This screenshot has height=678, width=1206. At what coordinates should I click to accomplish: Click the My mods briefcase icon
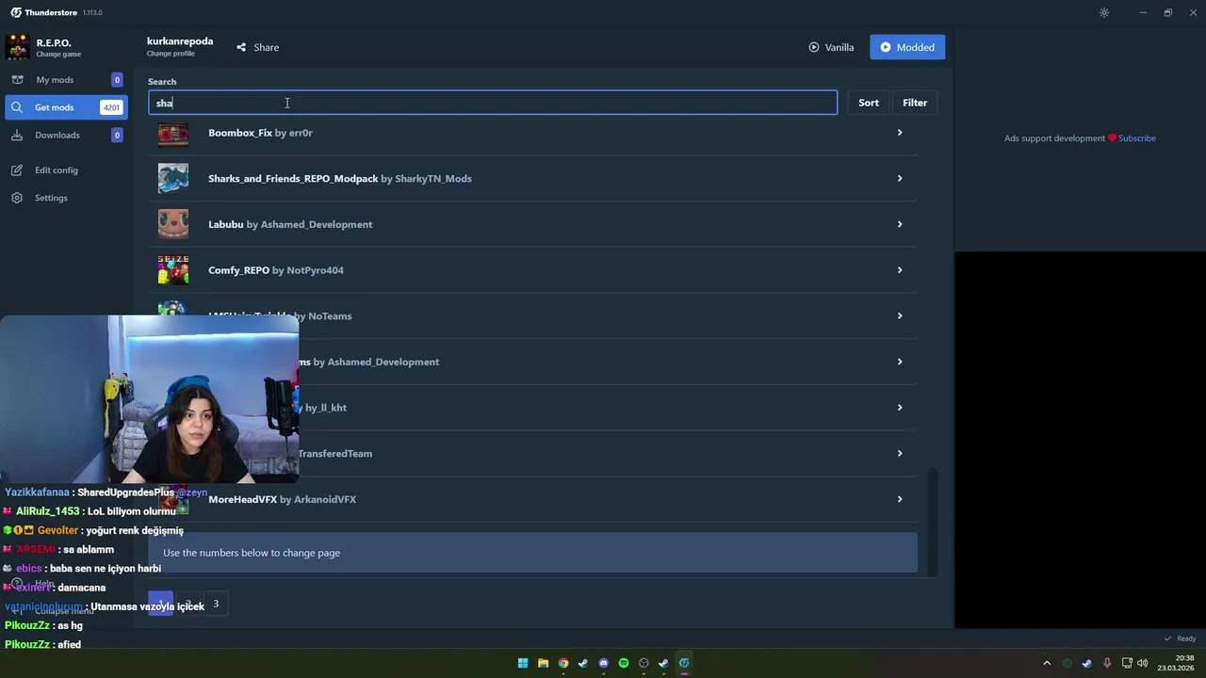pyautogui.click(x=17, y=80)
